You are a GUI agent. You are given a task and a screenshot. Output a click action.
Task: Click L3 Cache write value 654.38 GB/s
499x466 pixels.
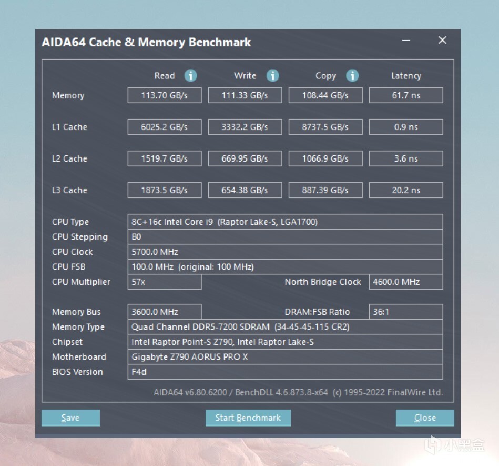245,190
